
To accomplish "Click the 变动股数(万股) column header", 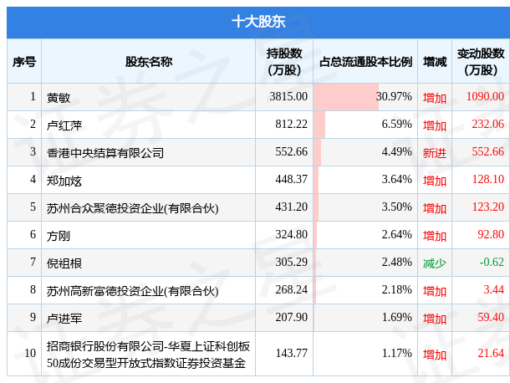I will tap(480, 61).
